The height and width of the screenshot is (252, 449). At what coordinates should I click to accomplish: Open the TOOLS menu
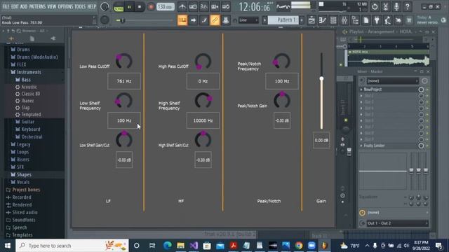click(x=80, y=6)
